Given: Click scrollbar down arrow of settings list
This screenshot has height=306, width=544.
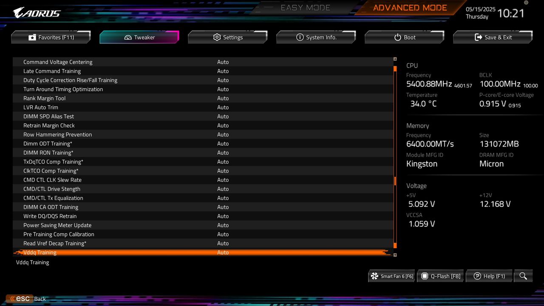Looking at the screenshot, I should click(x=395, y=255).
